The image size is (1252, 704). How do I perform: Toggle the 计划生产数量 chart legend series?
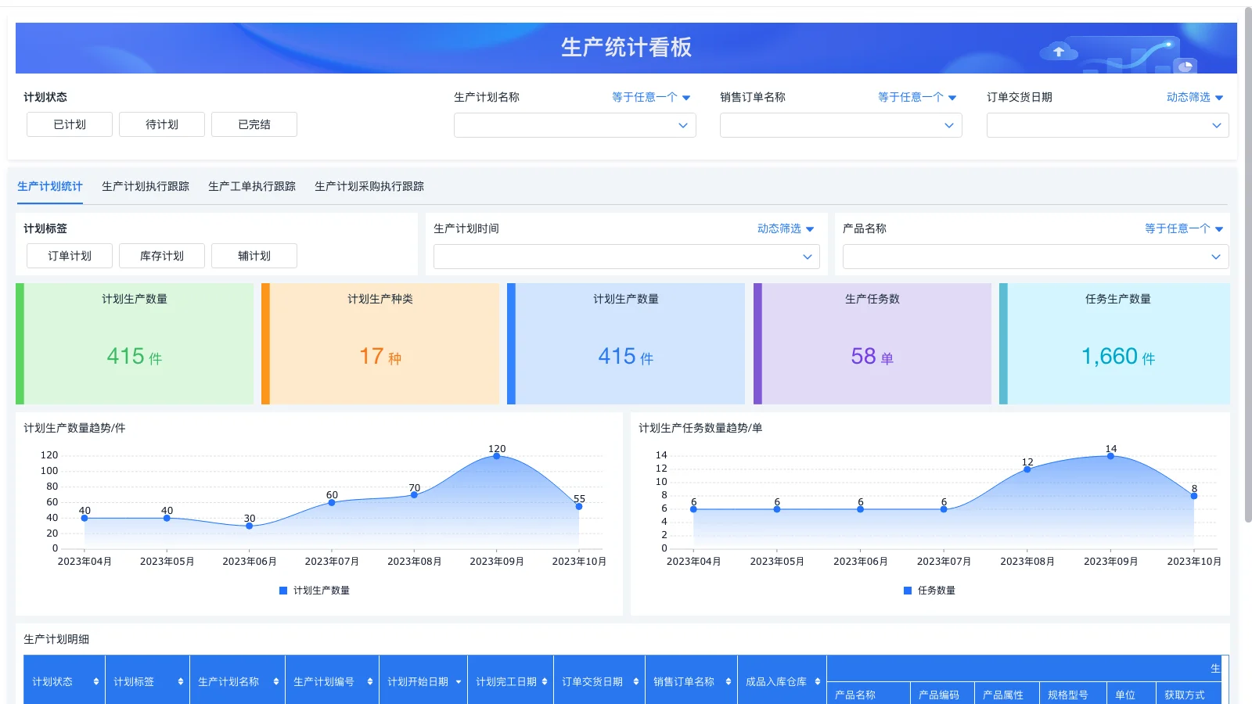click(x=315, y=591)
